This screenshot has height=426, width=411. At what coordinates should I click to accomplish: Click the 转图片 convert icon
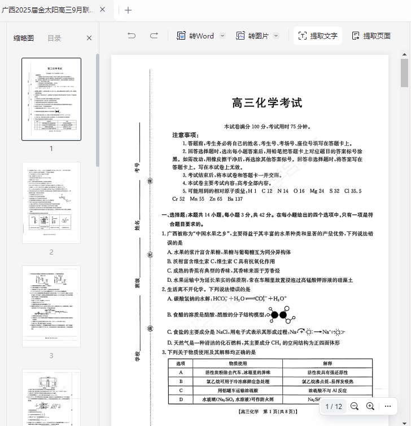[241, 36]
